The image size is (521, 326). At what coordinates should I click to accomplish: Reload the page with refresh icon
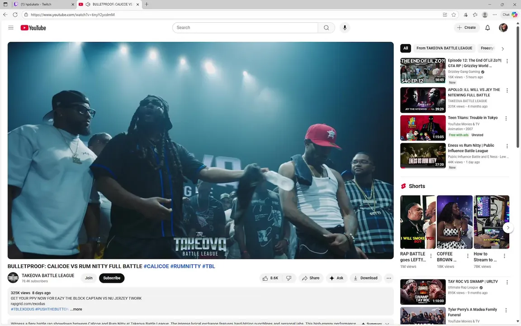pyautogui.click(x=15, y=14)
